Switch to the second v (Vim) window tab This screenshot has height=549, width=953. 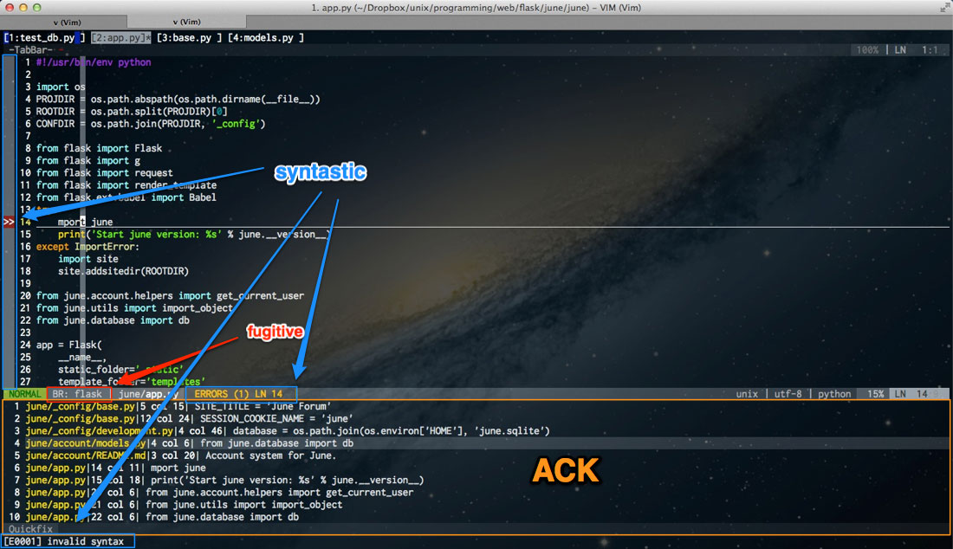[x=186, y=22]
